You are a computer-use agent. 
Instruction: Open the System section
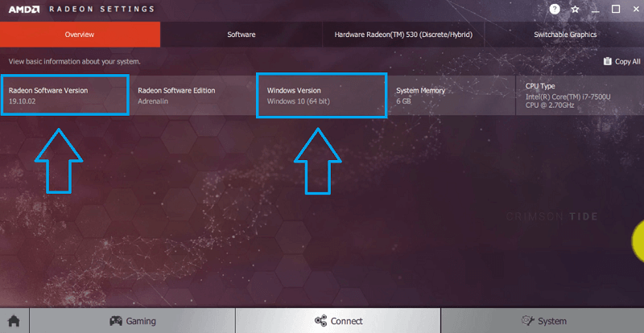543,321
